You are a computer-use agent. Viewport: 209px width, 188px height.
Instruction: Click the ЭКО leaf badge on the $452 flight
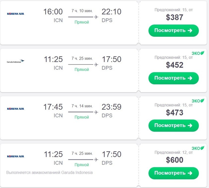[x=198, y=53]
